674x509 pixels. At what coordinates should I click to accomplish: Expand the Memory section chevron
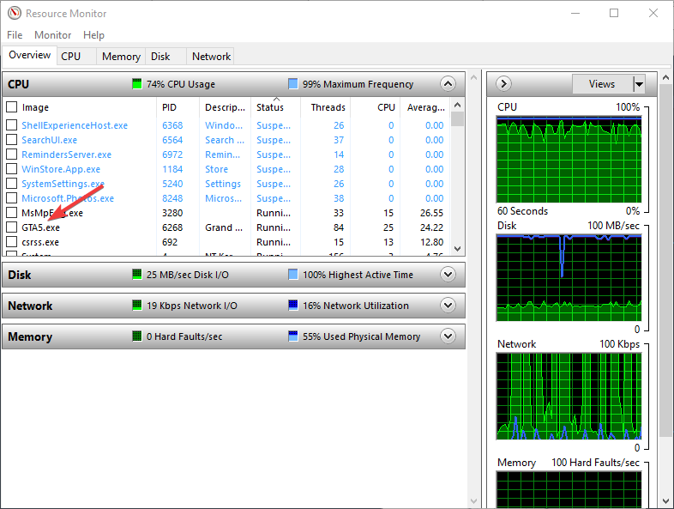pos(448,336)
